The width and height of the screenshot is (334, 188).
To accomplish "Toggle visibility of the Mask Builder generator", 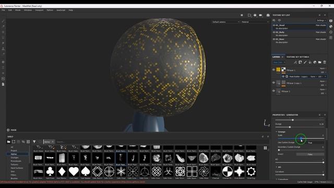I will (283, 77).
